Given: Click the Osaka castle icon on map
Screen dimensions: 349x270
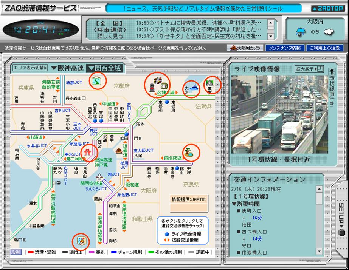Looking at the screenshot, I should click(119, 151).
